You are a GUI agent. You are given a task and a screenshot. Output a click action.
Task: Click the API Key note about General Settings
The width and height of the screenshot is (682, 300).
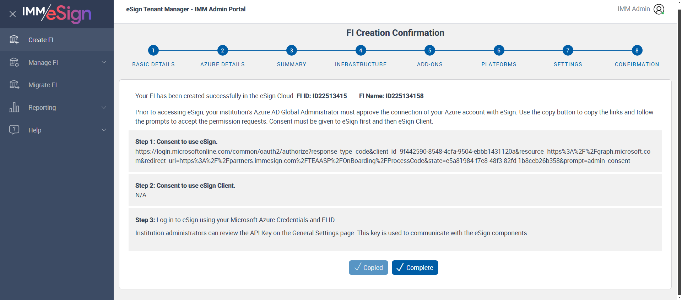coord(332,233)
